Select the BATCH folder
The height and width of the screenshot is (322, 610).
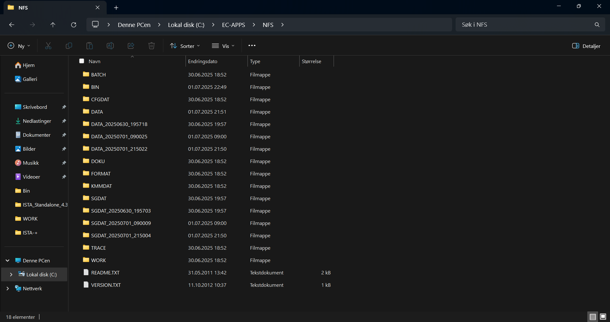point(98,75)
